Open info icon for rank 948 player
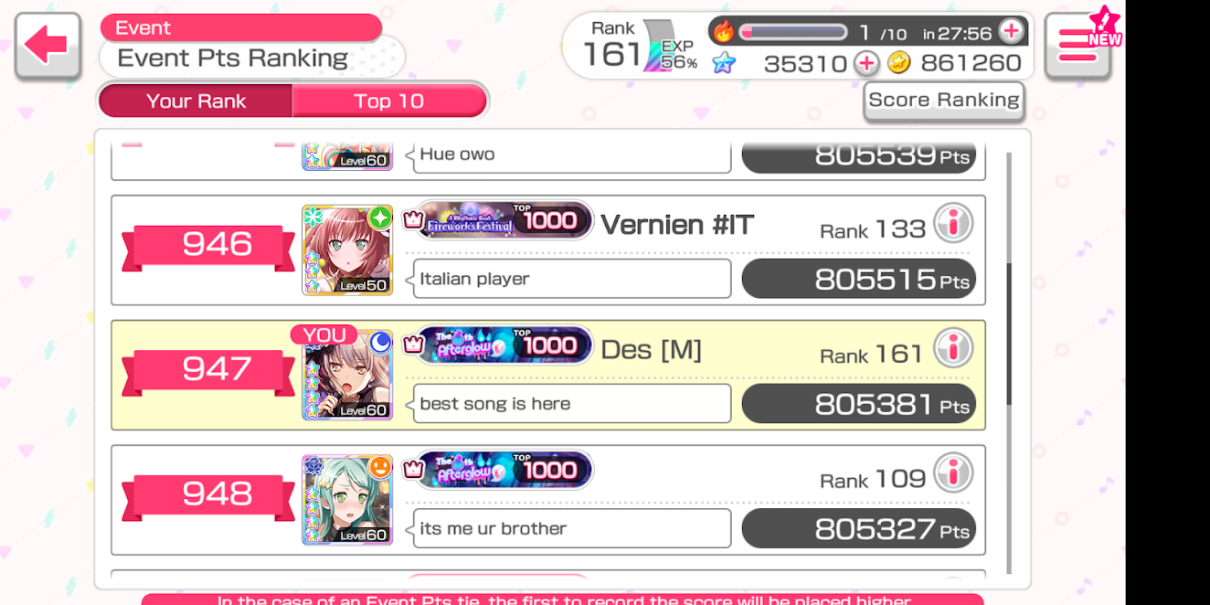1210x605 pixels. 953,473
